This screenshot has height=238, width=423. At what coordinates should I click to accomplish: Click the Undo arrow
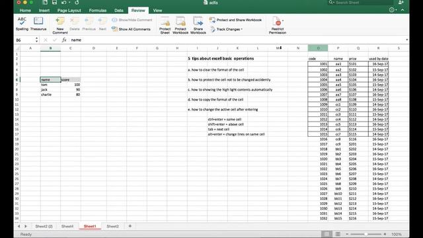click(x=63, y=3)
